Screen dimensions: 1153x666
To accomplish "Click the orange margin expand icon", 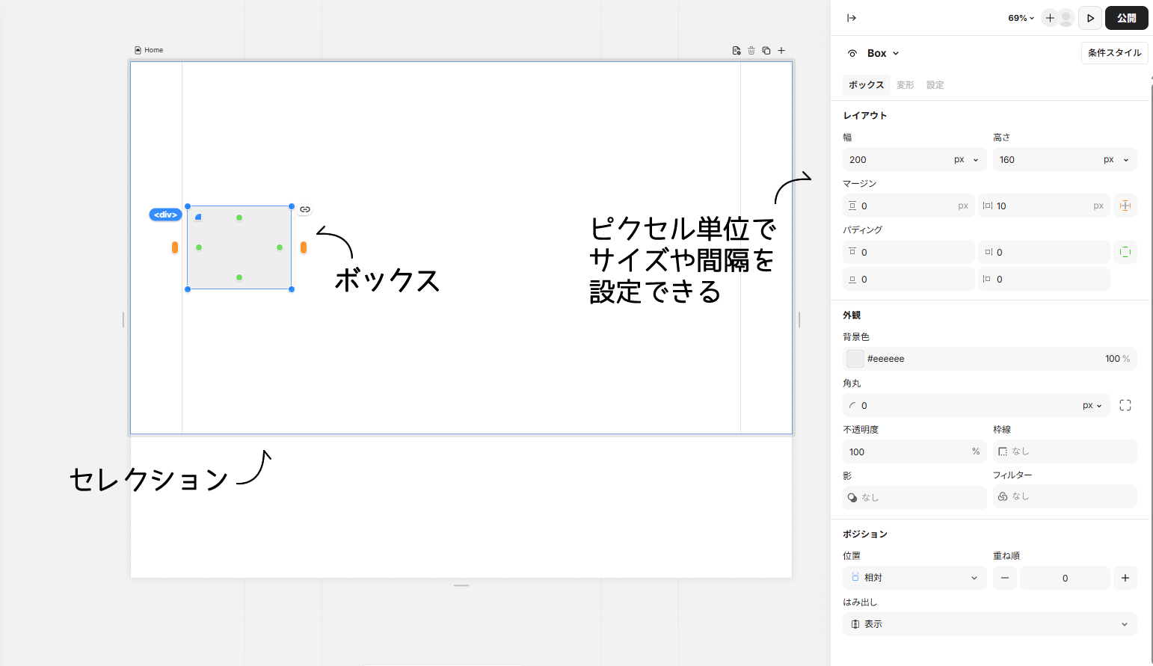I will [1125, 205].
